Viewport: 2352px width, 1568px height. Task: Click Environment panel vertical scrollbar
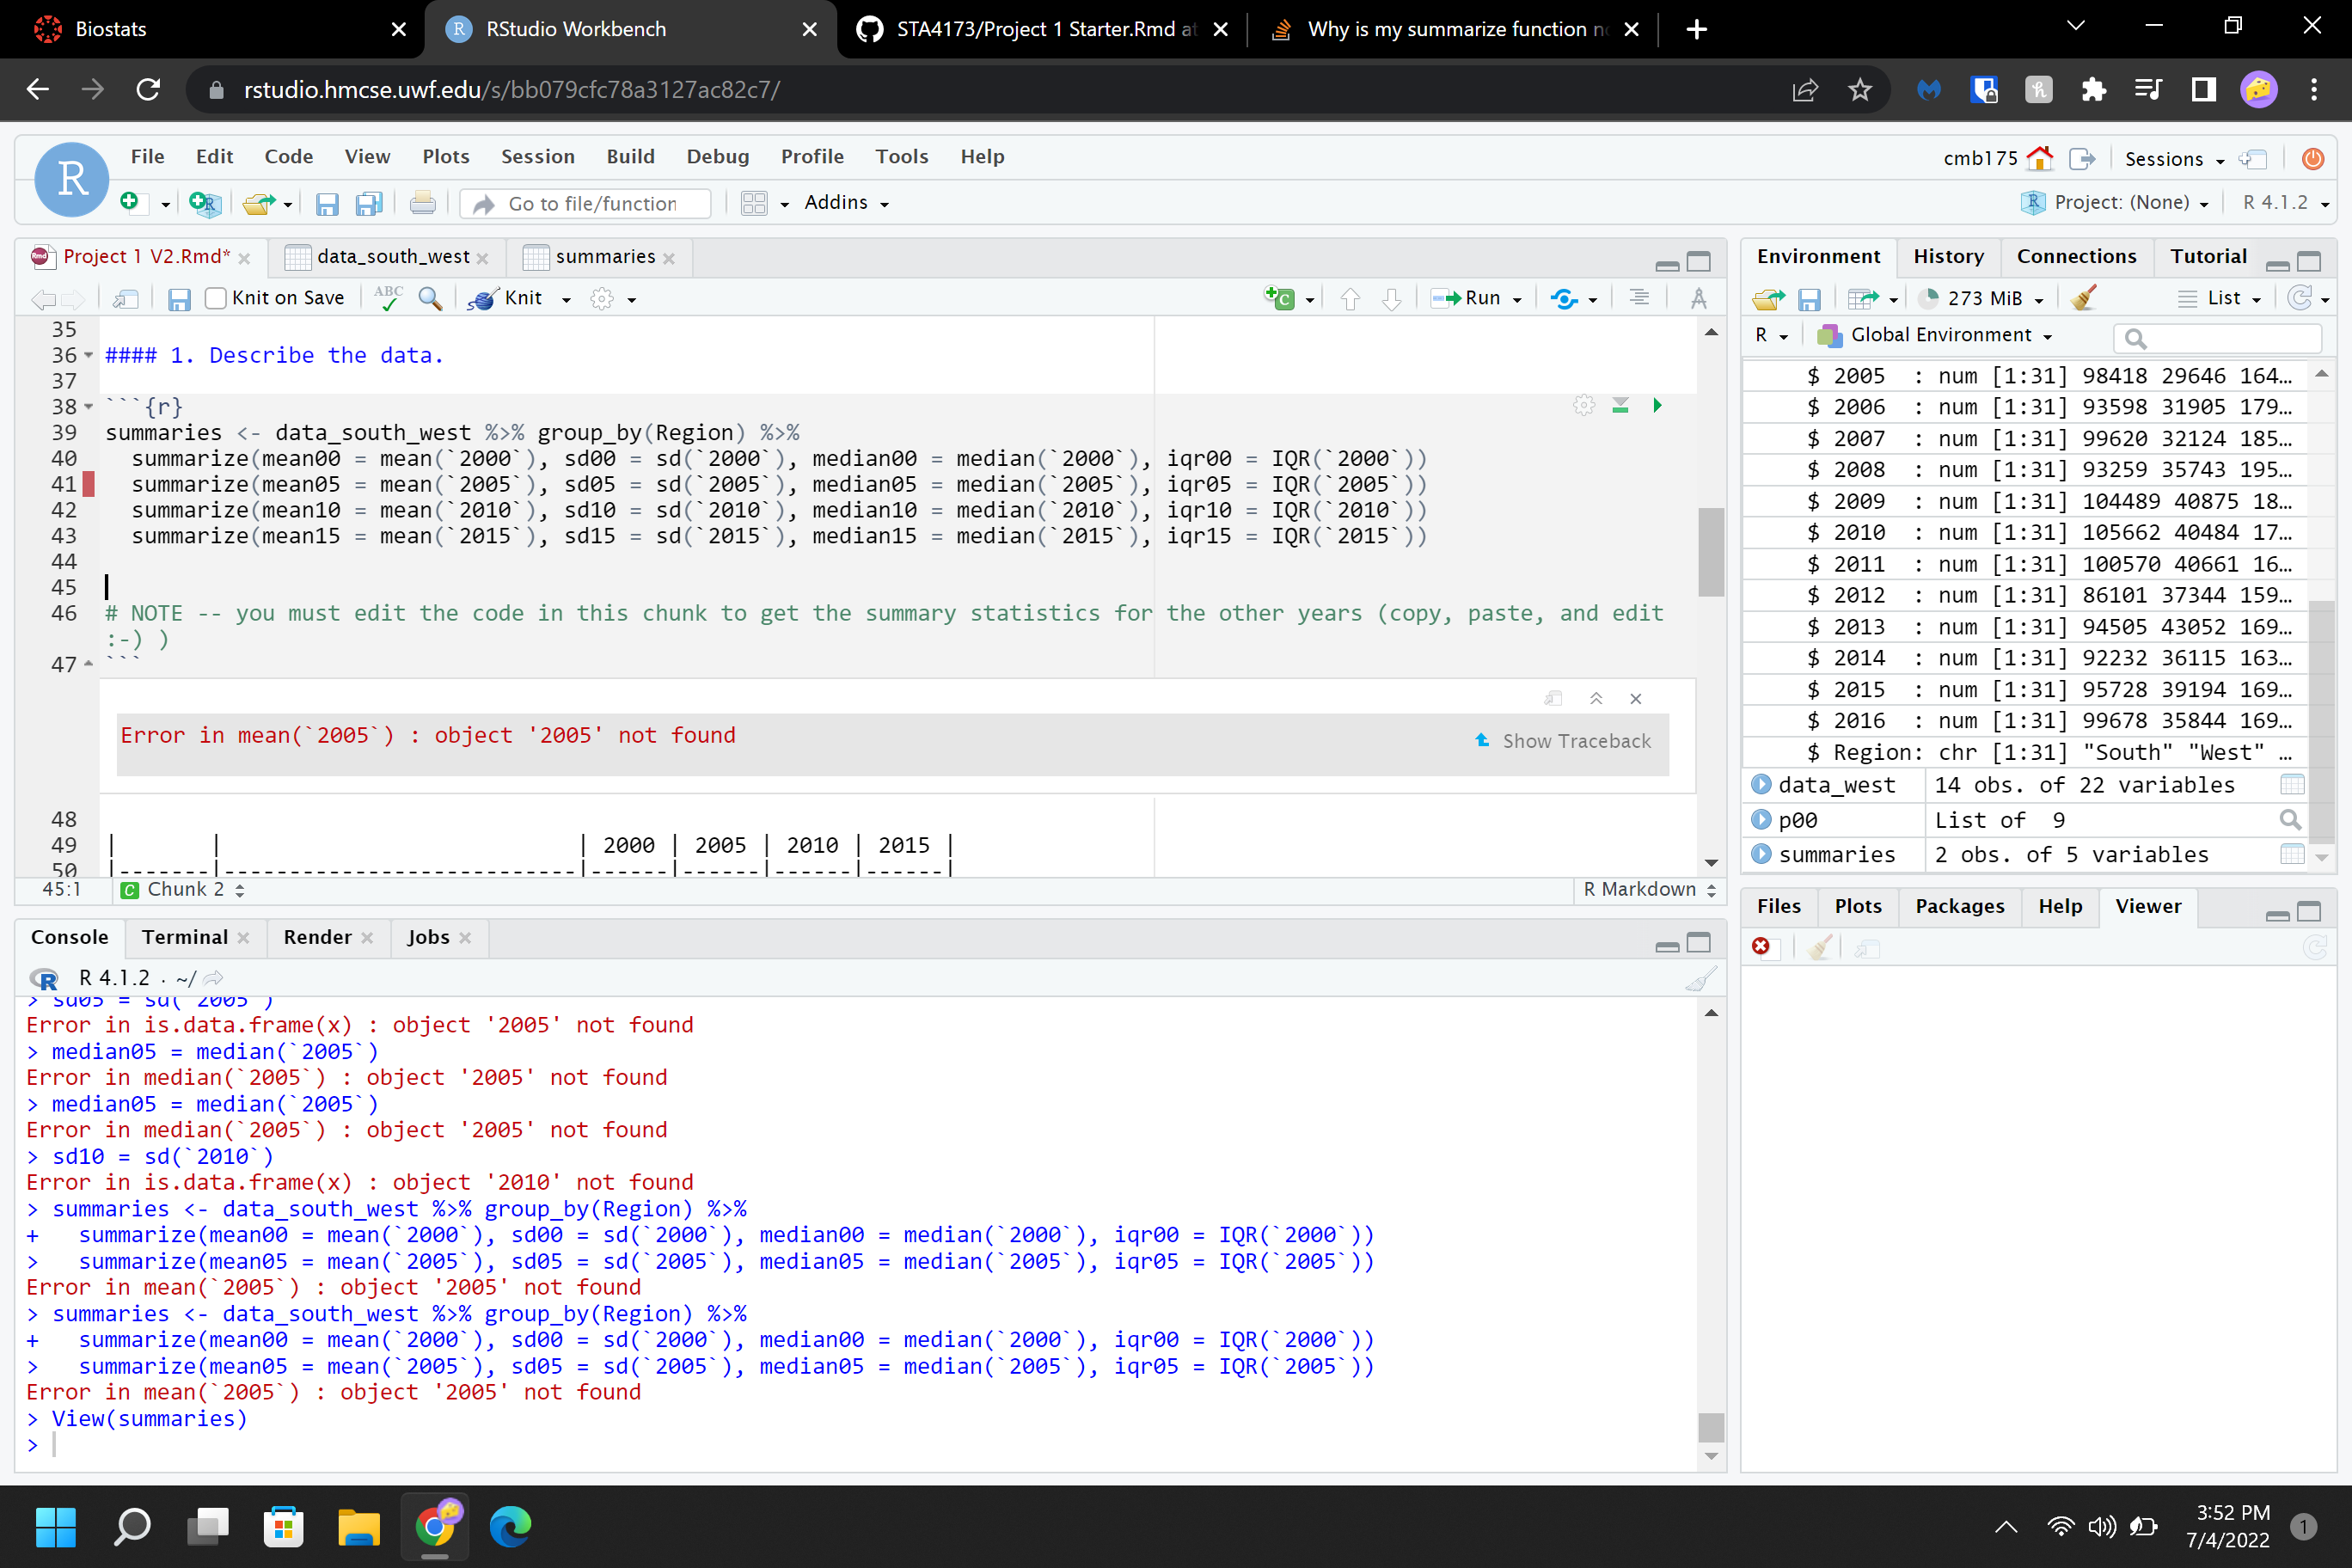click(2322, 720)
